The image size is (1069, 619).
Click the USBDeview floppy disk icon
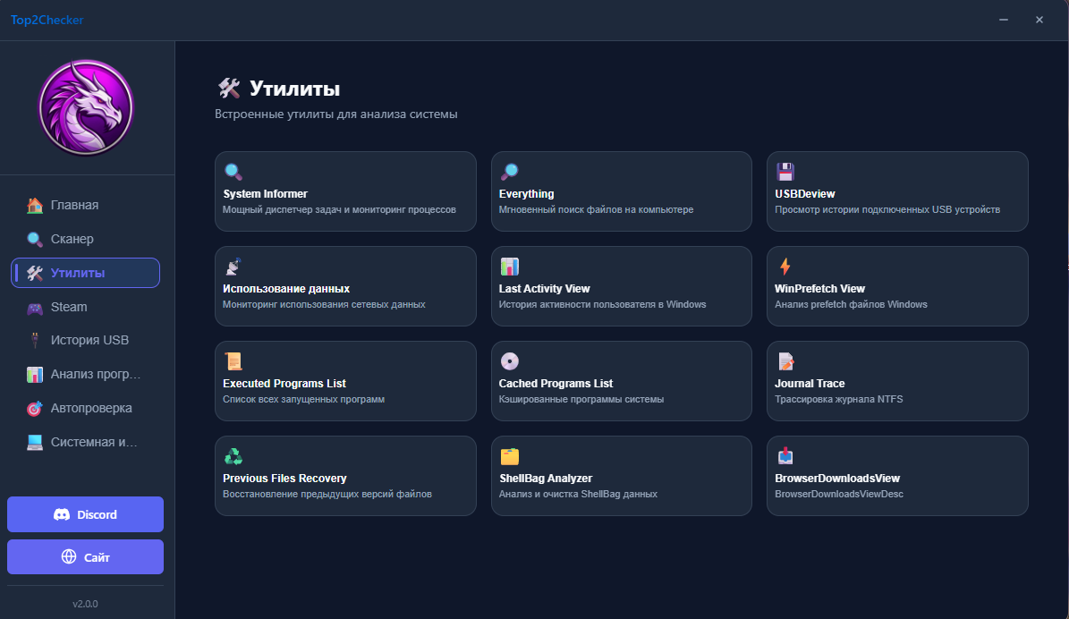tap(785, 172)
